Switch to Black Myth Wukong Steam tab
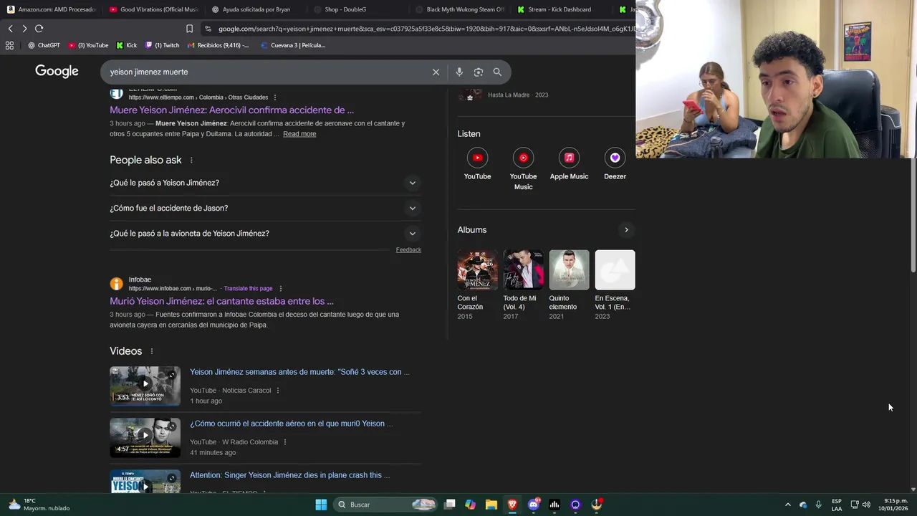This screenshot has width=917, height=516. coord(459,9)
